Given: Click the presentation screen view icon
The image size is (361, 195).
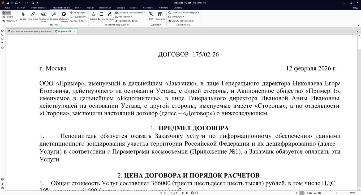Looking at the screenshot, I should coord(320,193).
